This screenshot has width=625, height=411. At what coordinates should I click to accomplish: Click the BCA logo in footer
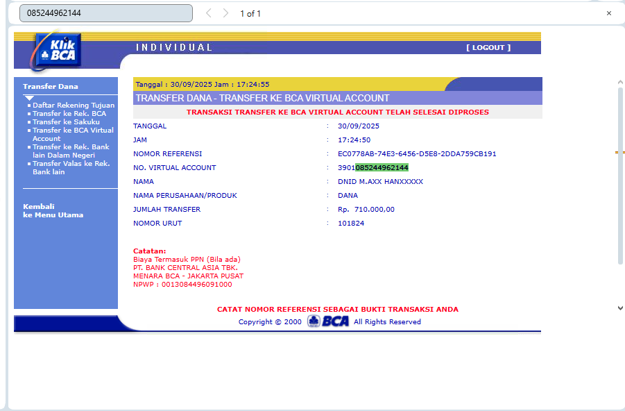[x=328, y=321]
